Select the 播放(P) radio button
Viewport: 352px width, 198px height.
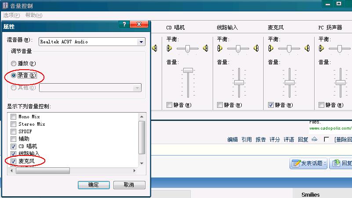14,64
